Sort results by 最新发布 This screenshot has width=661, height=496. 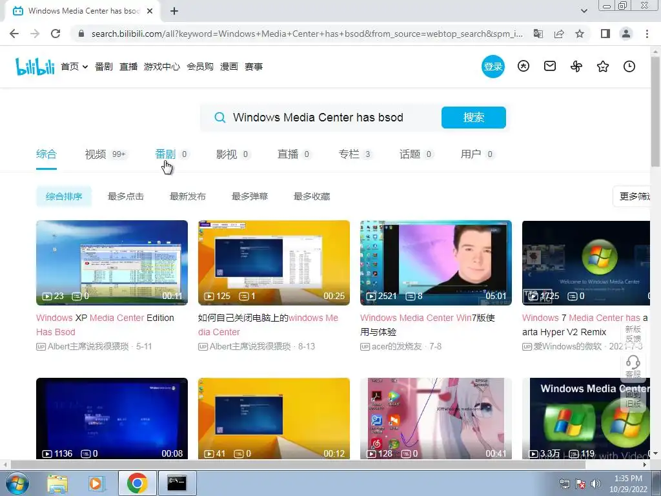click(188, 196)
